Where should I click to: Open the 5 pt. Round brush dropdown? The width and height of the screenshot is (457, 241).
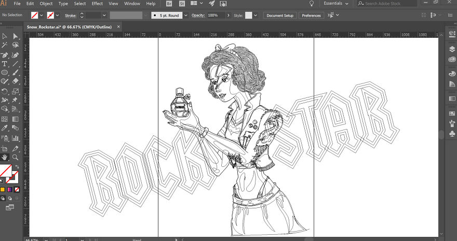point(183,16)
